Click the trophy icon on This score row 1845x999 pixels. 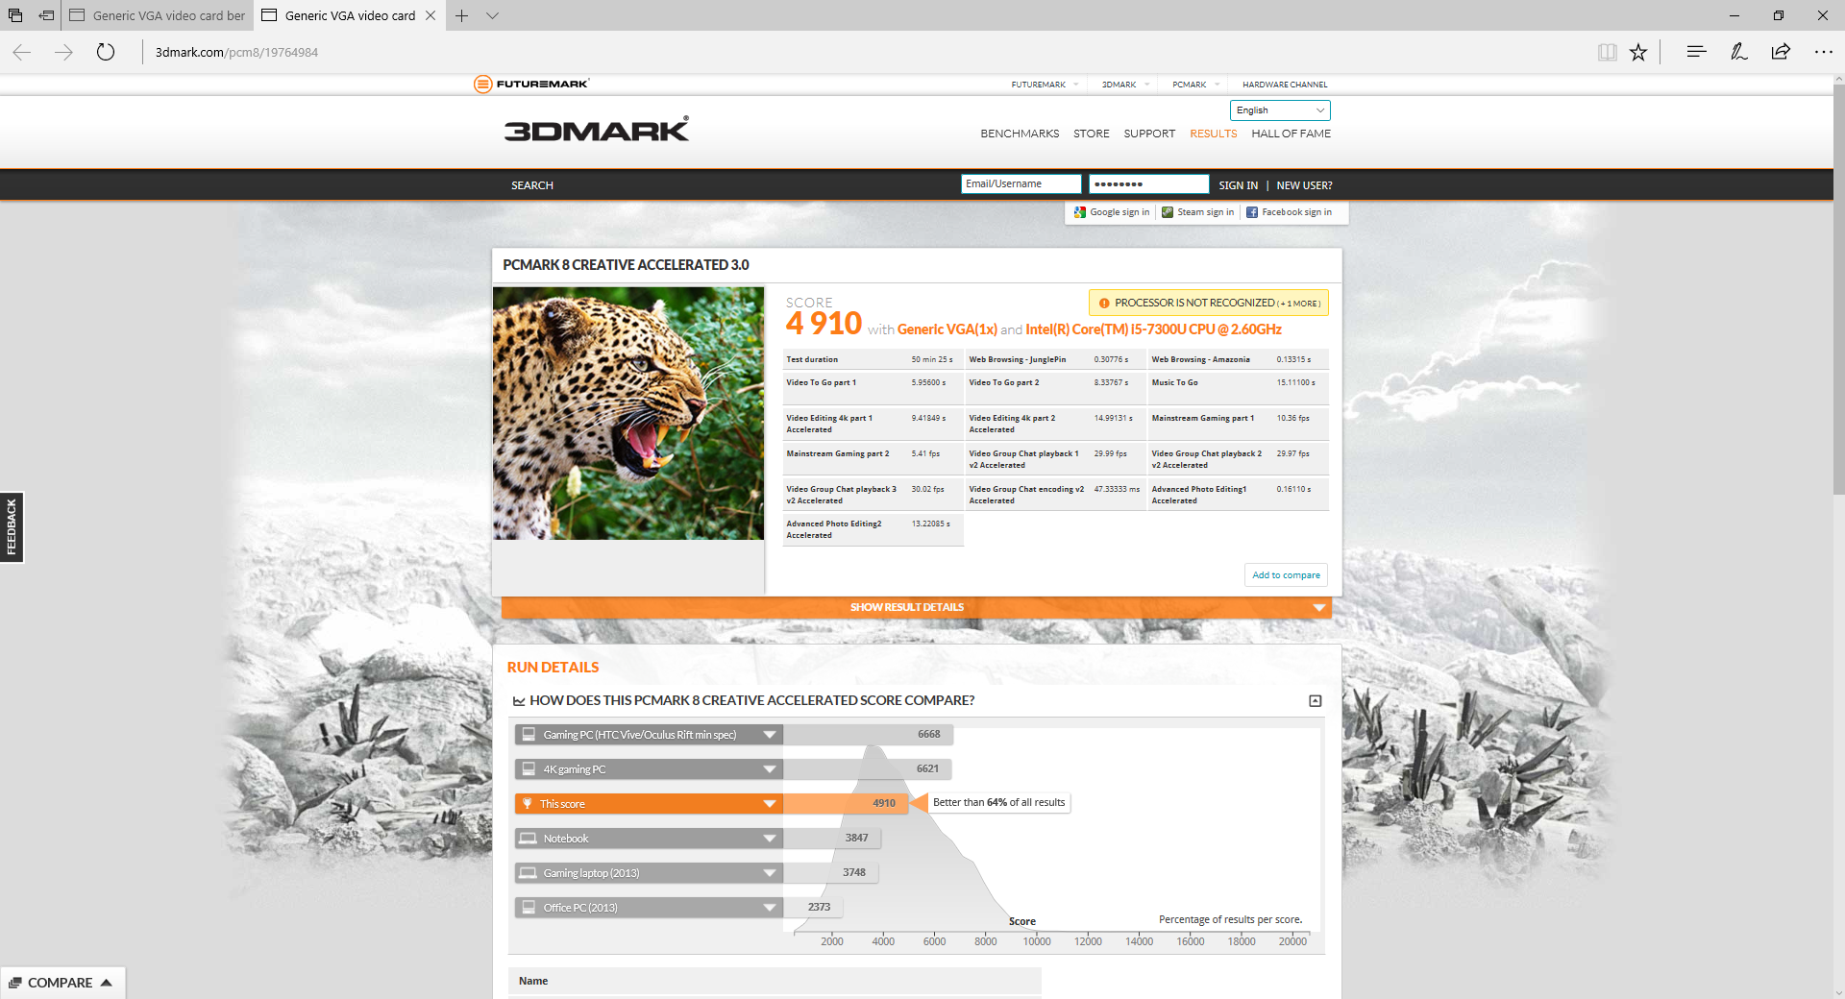[x=527, y=804]
